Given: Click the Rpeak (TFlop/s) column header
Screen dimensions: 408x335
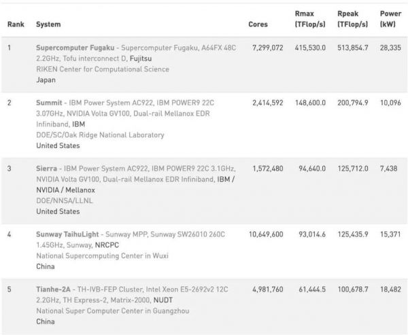Looking at the screenshot, I should (352, 20).
